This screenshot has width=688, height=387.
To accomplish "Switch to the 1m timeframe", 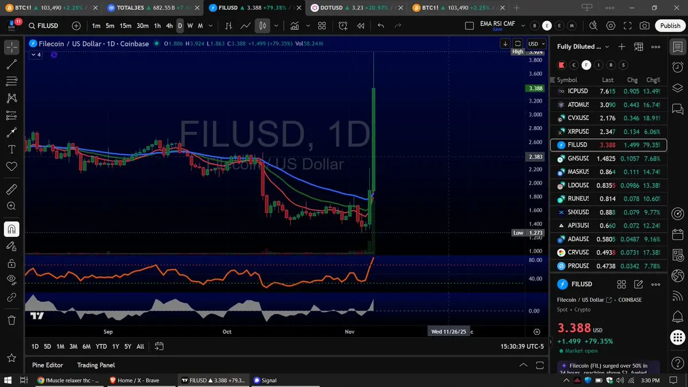I will click(96, 26).
